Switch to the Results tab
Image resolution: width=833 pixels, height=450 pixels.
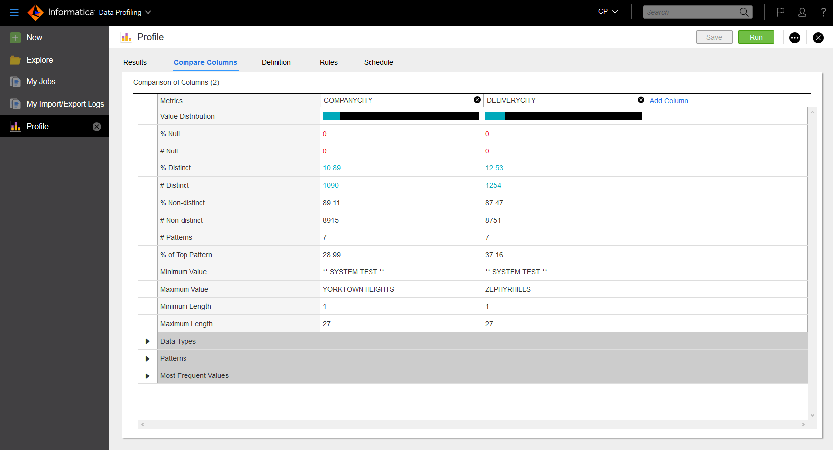click(135, 62)
